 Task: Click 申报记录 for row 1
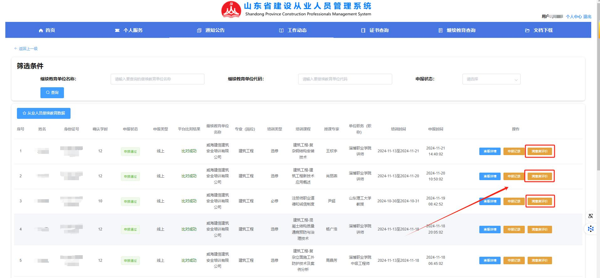[x=514, y=151]
